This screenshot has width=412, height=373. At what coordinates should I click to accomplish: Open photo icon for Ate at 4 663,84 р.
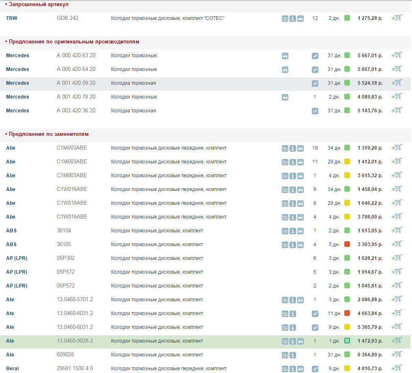tap(285, 314)
